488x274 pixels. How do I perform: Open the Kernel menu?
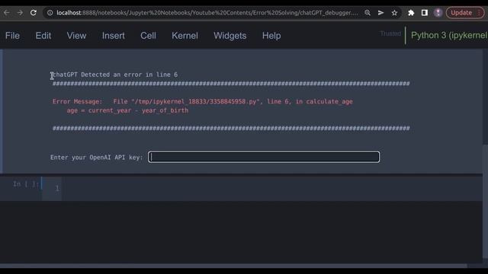click(185, 36)
